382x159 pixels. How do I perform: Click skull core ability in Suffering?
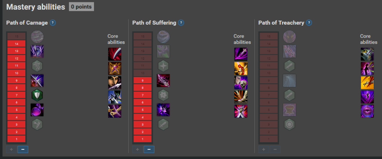[241, 83]
